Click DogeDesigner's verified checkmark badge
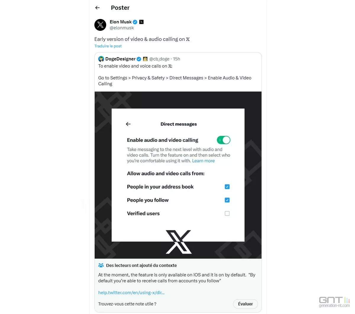Image resolution: width=355 pixels, height=314 pixels. tap(139, 59)
